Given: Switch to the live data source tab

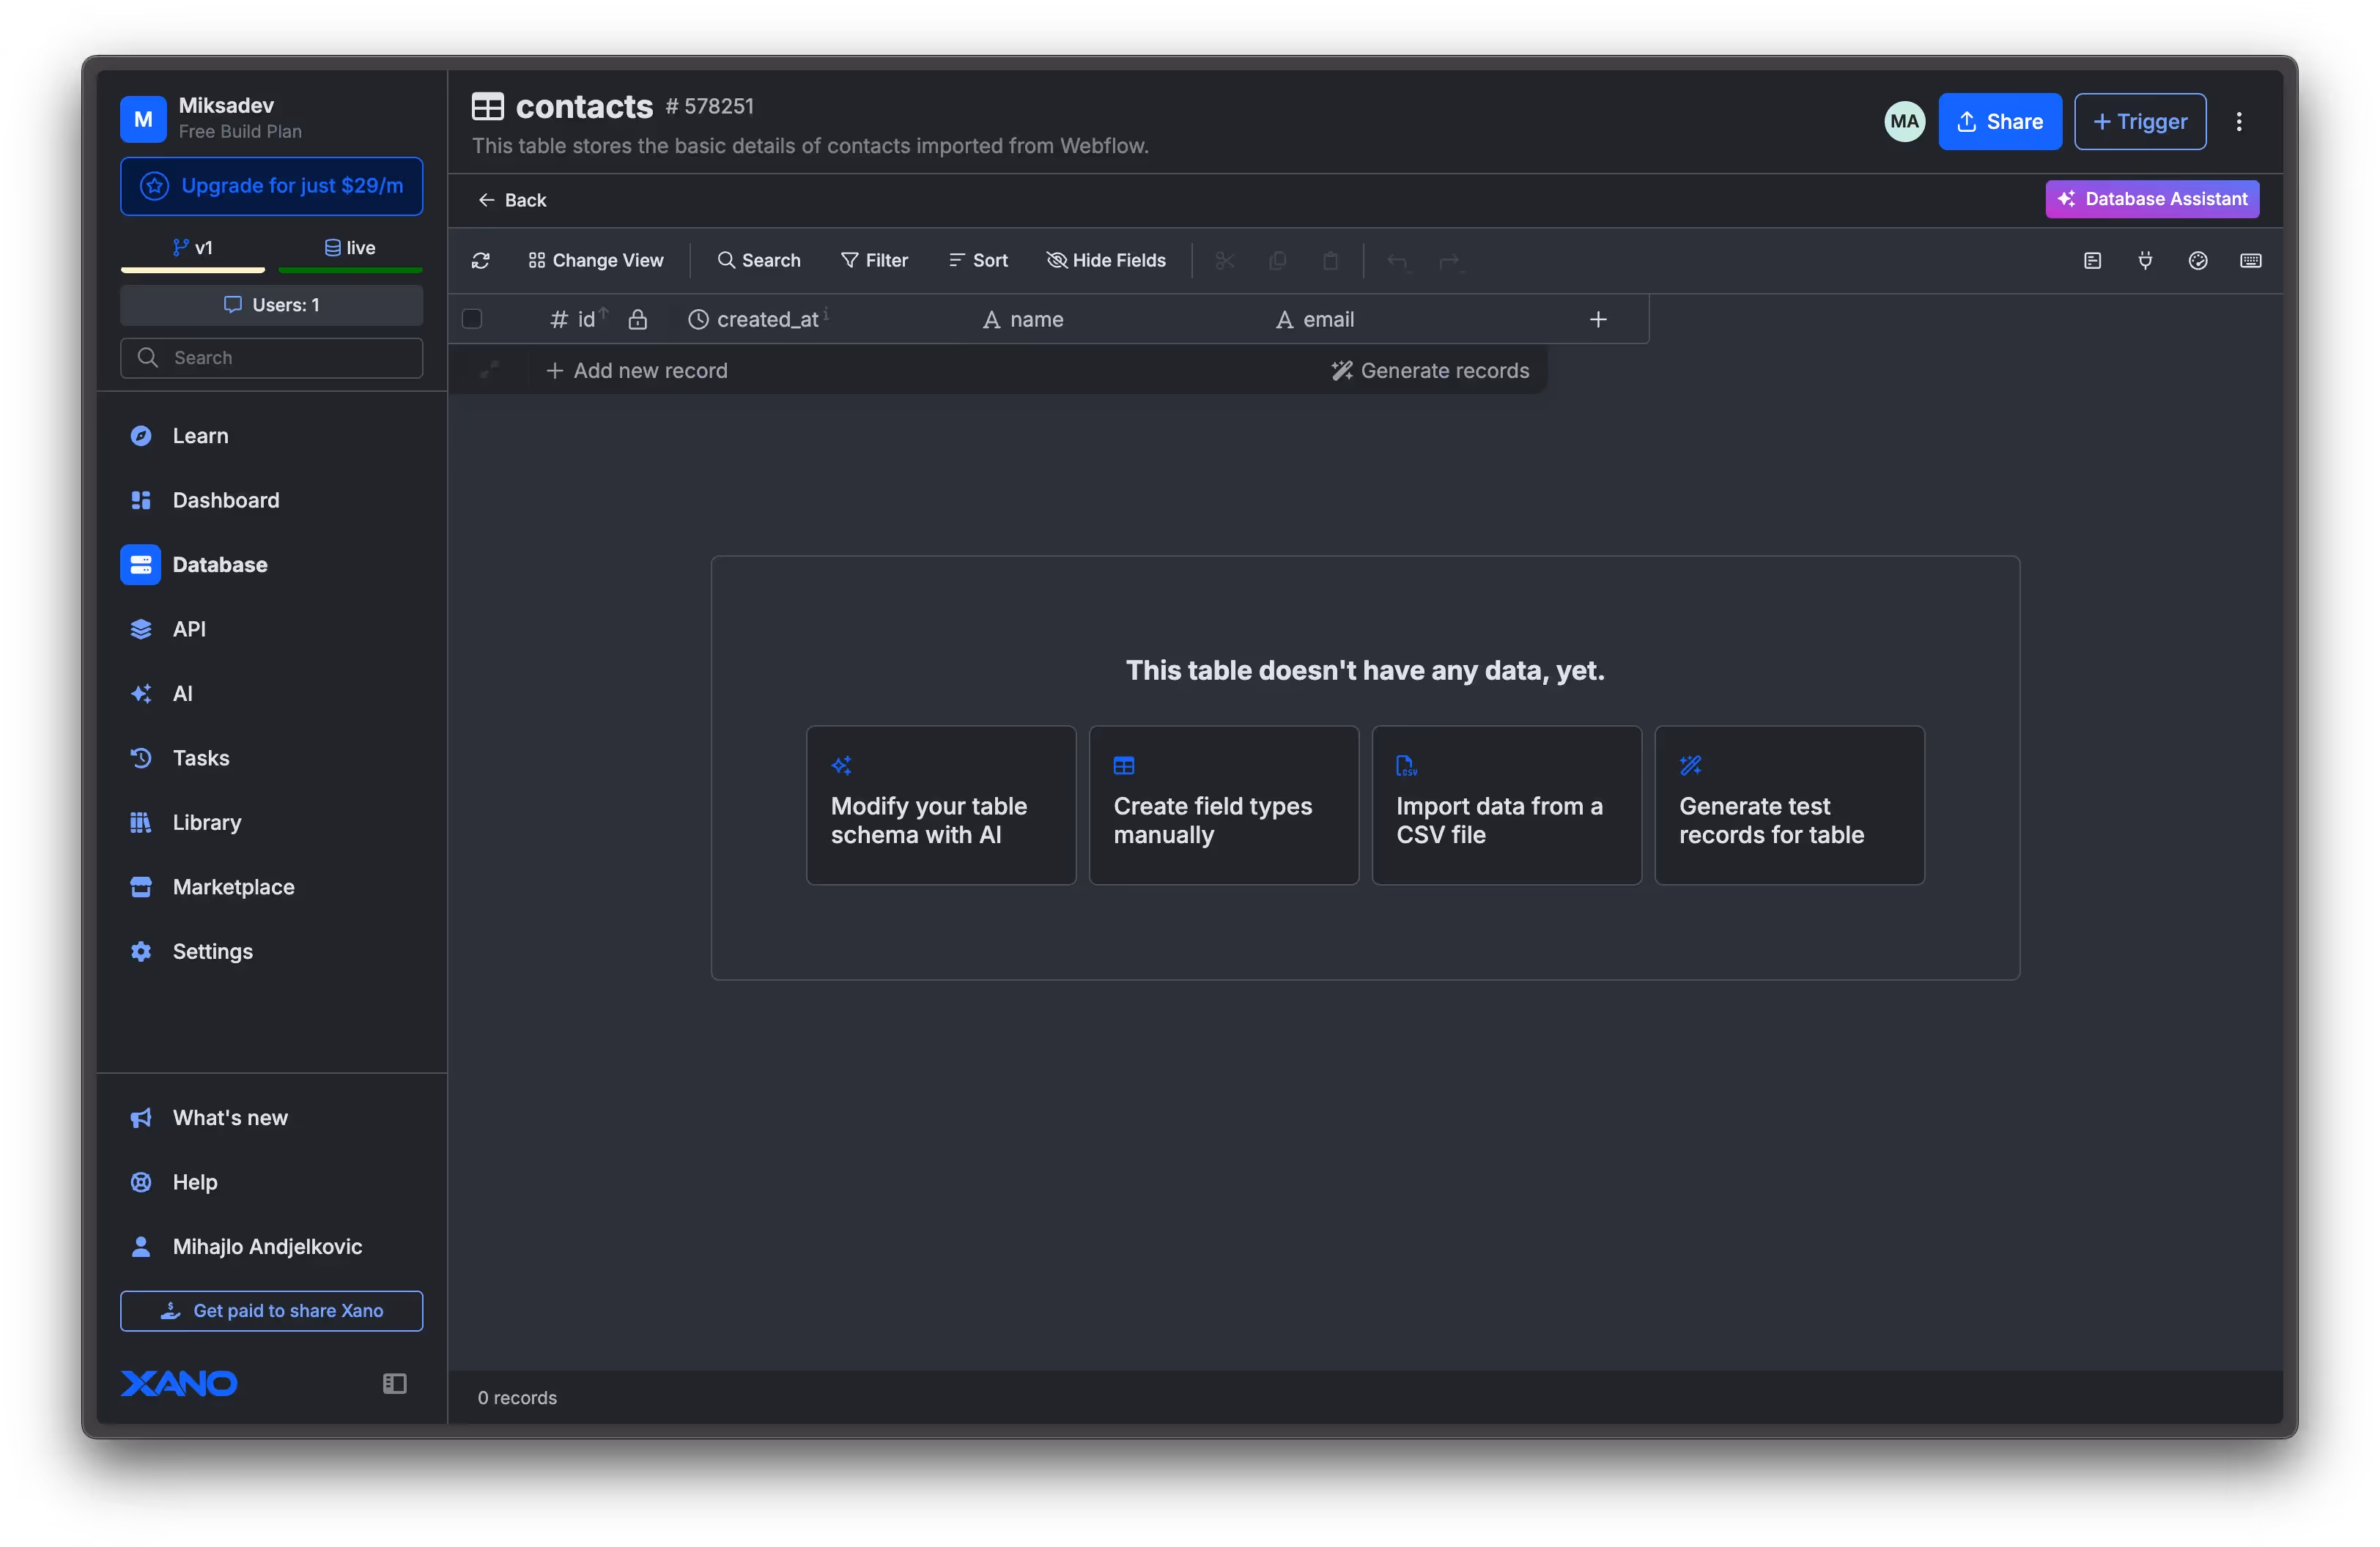Looking at the screenshot, I should pyautogui.click(x=350, y=248).
